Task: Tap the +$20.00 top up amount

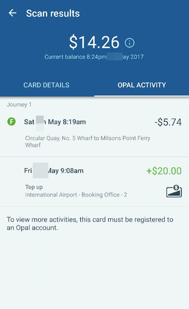Action: coord(164,171)
